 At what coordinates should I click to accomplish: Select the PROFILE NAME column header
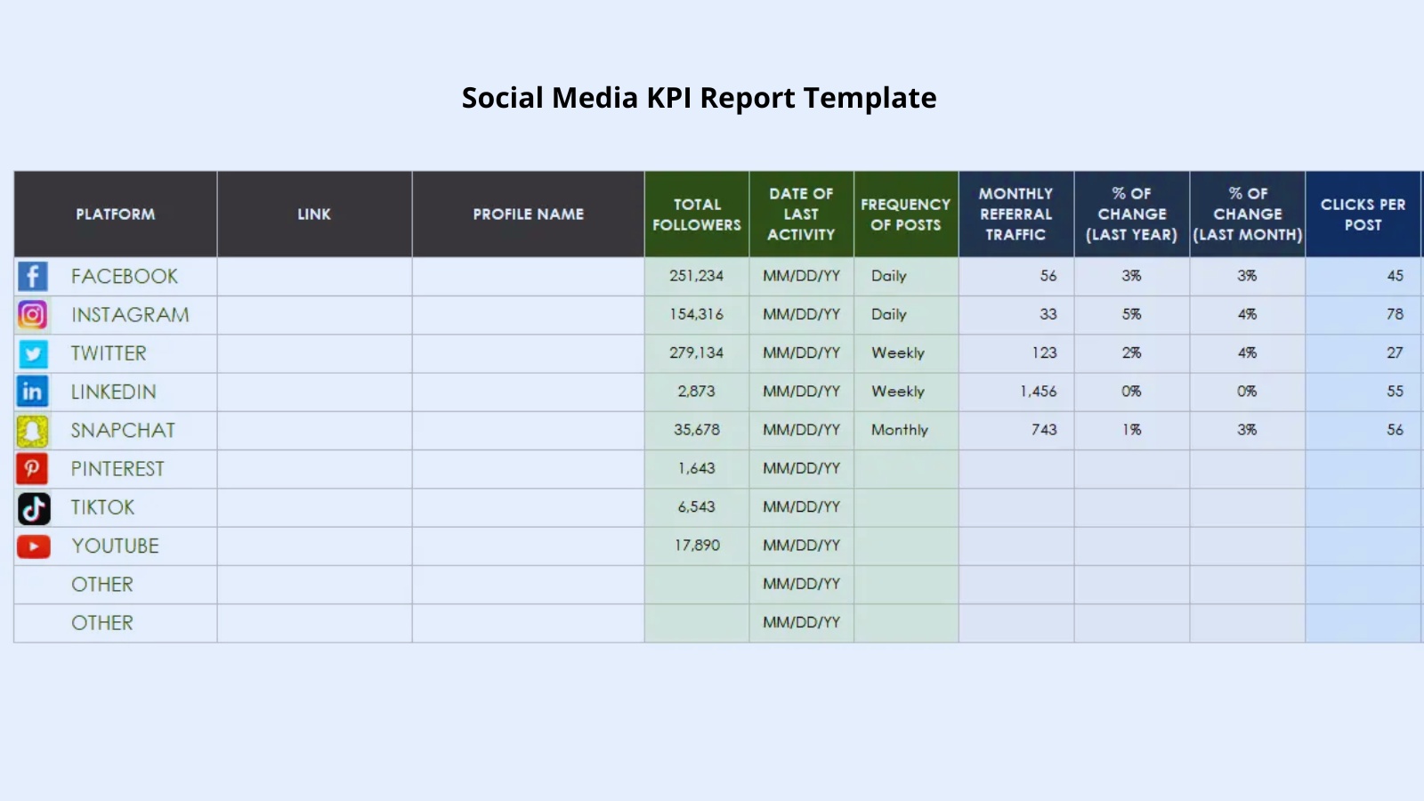(529, 214)
